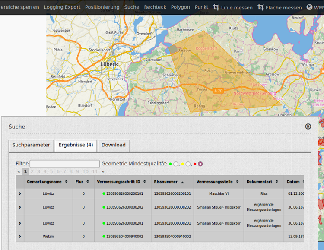Close the Suche dialog

click(x=308, y=127)
